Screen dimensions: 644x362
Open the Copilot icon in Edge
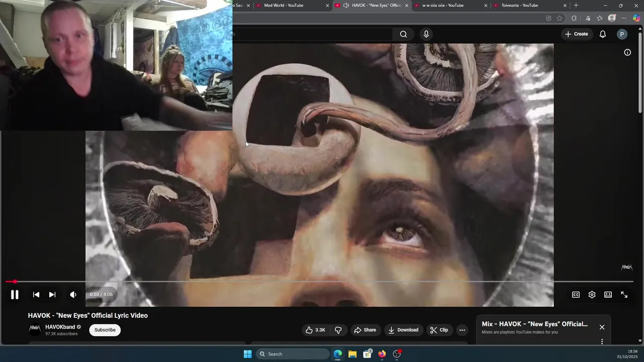click(636, 18)
